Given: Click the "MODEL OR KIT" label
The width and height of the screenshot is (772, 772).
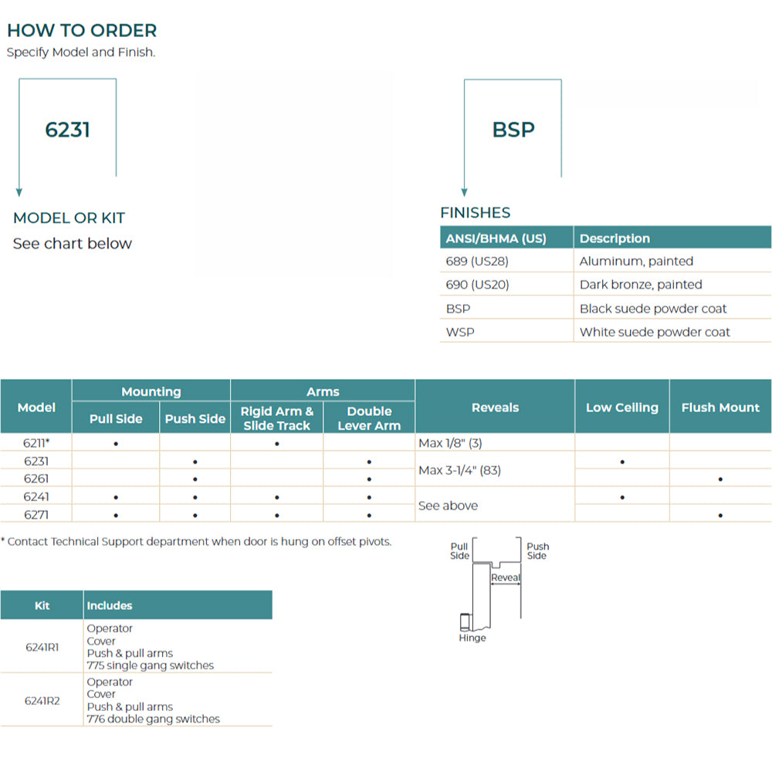Looking at the screenshot, I should pyautogui.click(x=69, y=218).
